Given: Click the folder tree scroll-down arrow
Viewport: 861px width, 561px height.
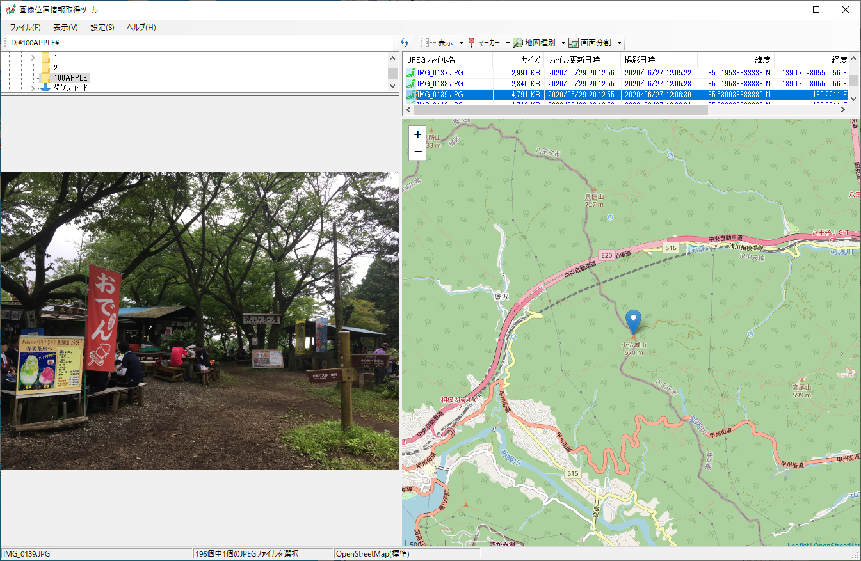Looking at the screenshot, I should 392,87.
